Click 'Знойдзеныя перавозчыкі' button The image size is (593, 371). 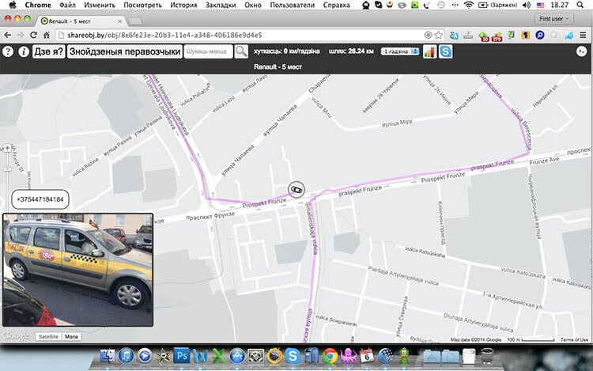[124, 51]
